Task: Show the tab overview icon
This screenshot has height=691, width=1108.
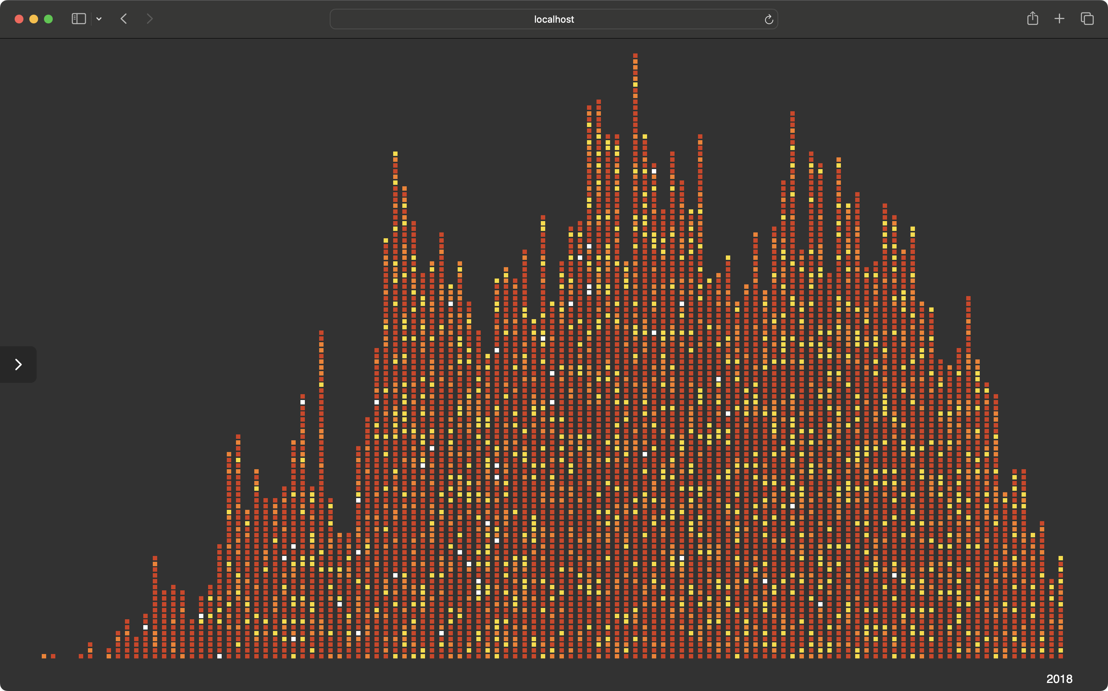Action: pos(1087,19)
